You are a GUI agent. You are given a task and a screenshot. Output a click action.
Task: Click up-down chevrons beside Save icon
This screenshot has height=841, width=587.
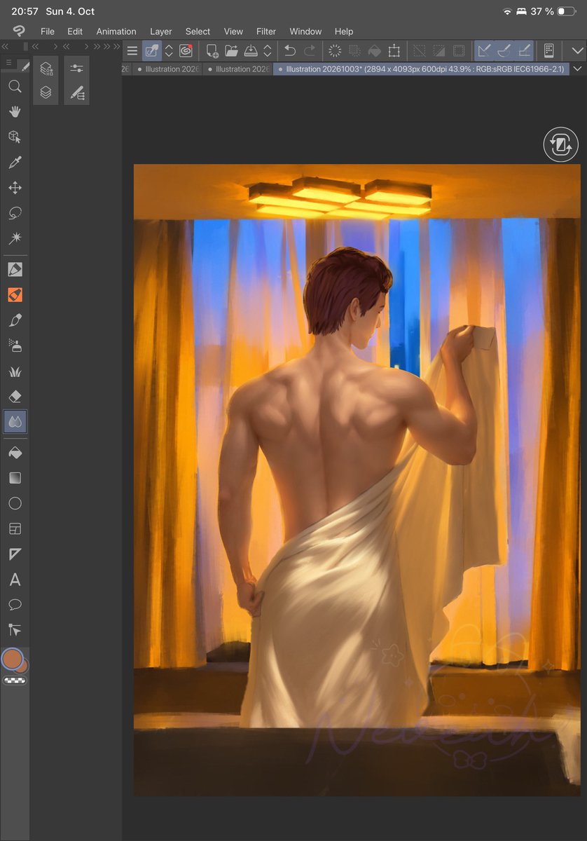pos(268,50)
